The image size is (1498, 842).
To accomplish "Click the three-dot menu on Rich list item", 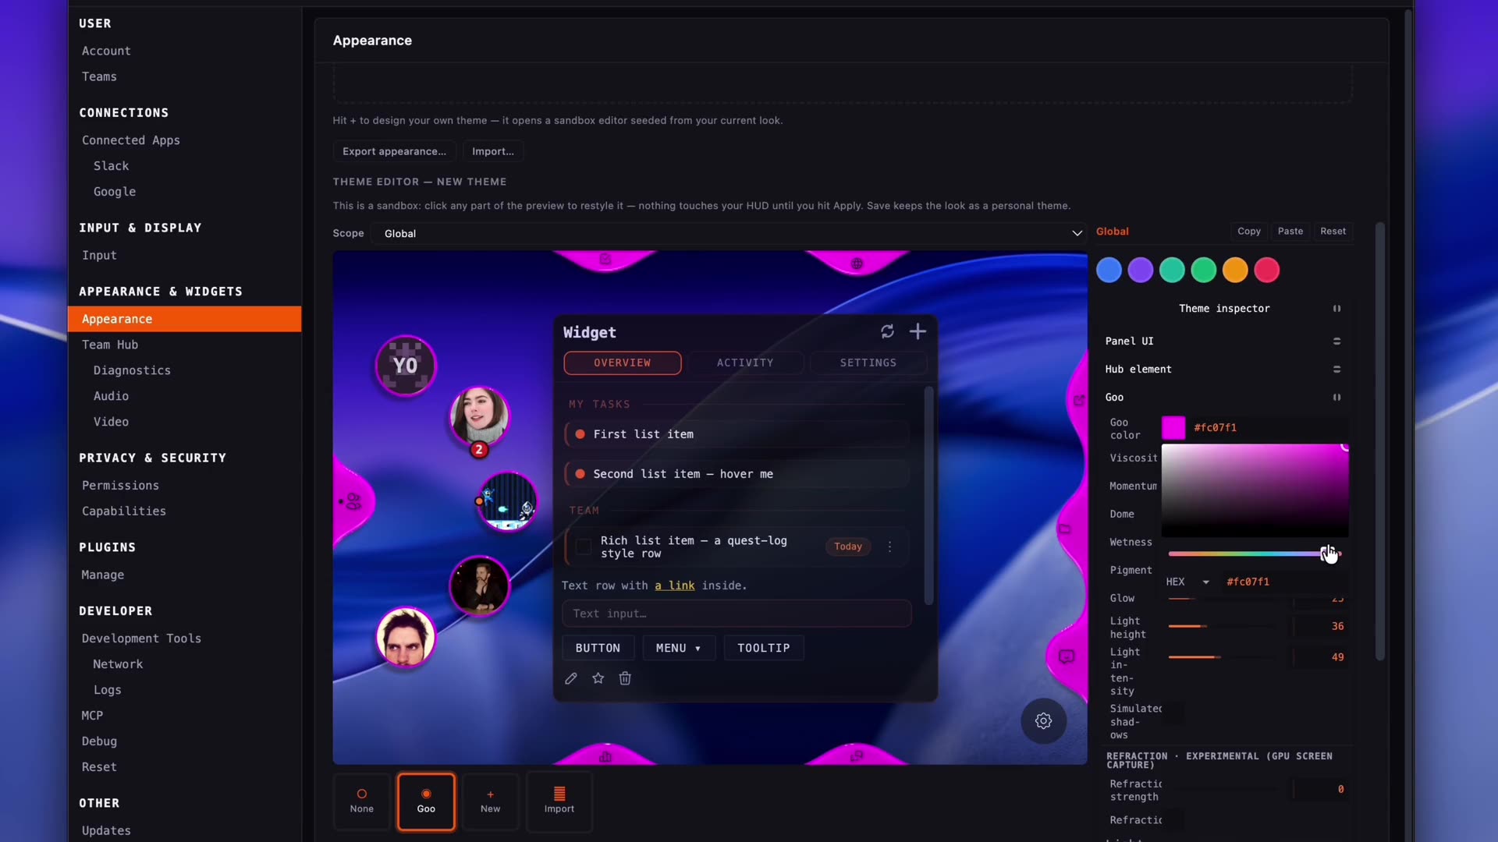I will tap(889, 547).
